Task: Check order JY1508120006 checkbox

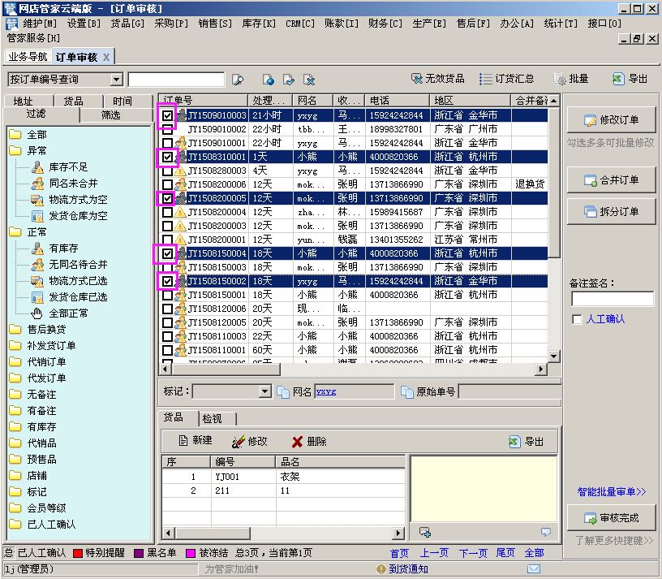Action: point(167,309)
